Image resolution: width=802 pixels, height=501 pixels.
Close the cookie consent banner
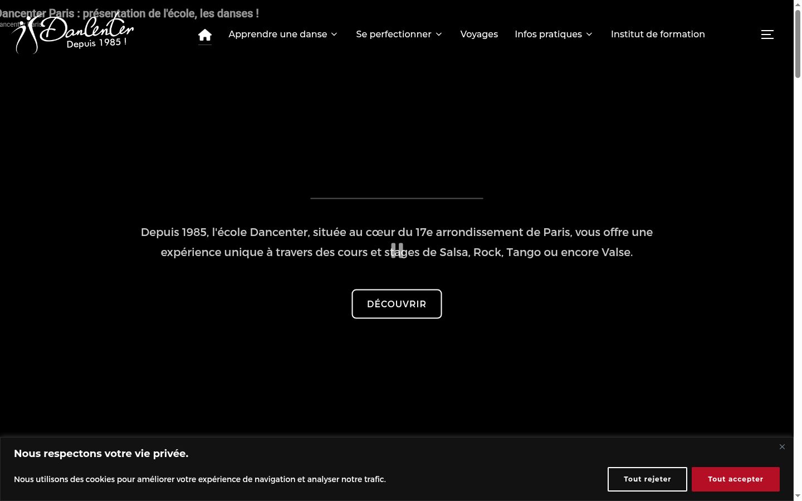click(x=782, y=446)
